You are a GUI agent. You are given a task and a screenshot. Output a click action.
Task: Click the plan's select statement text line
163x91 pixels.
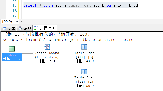(x=68, y=40)
